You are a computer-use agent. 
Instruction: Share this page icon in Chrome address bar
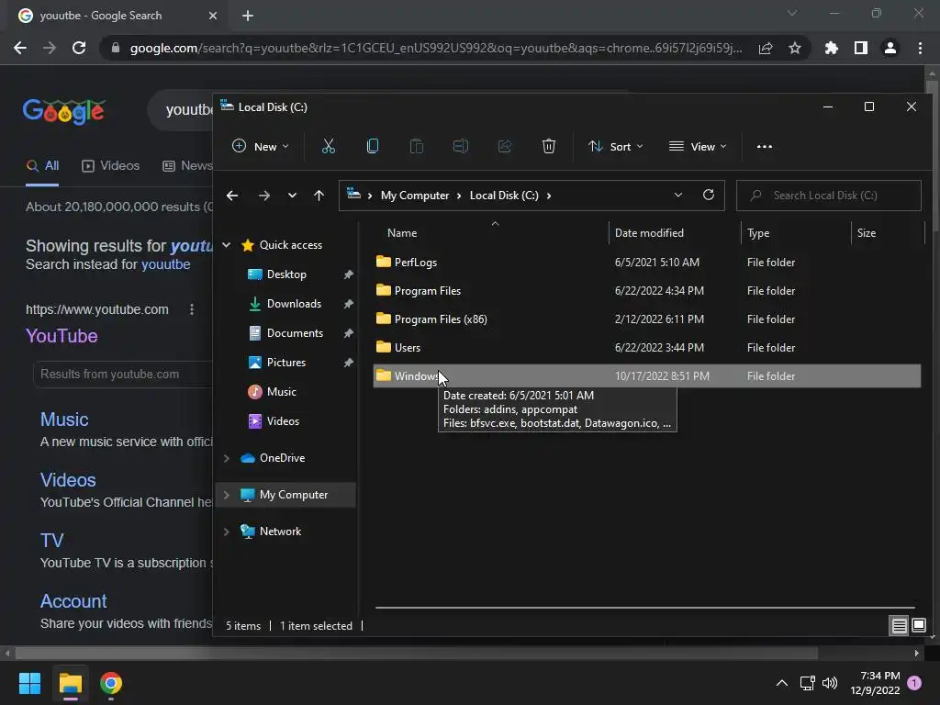[x=765, y=48]
